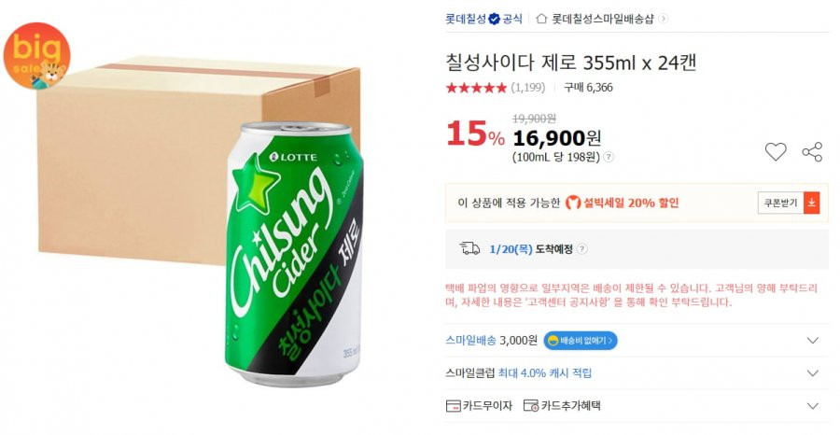Open the 롯데칠성 공식 brand link
The width and height of the screenshot is (840, 435).
[x=483, y=19]
